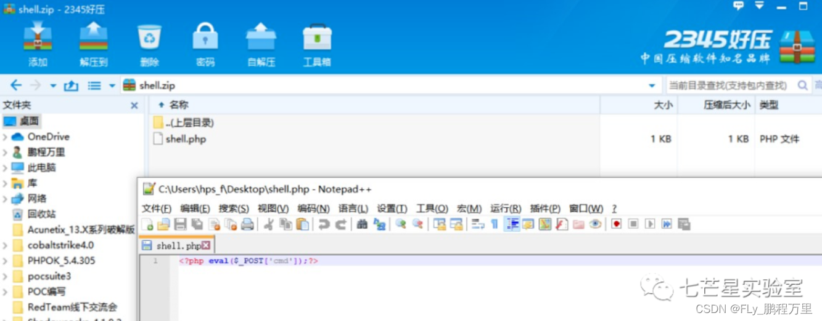The image size is (822, 321).
Task: Open Notepad++ 插件(P) menu
Action: tap(545, 208)
